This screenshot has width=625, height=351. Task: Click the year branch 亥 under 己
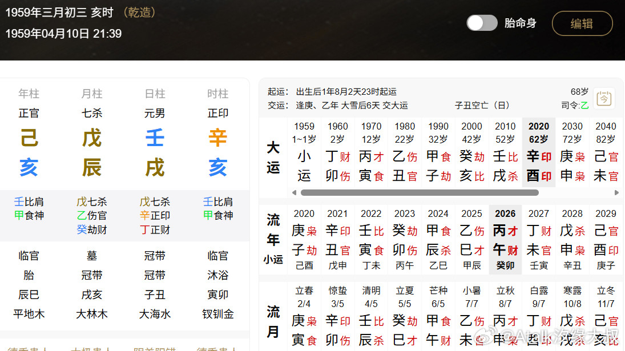pos(29,167)
